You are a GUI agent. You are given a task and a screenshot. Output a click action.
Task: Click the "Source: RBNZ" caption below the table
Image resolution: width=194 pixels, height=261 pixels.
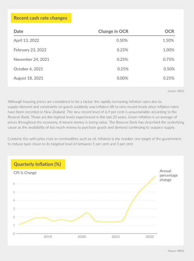176,91
